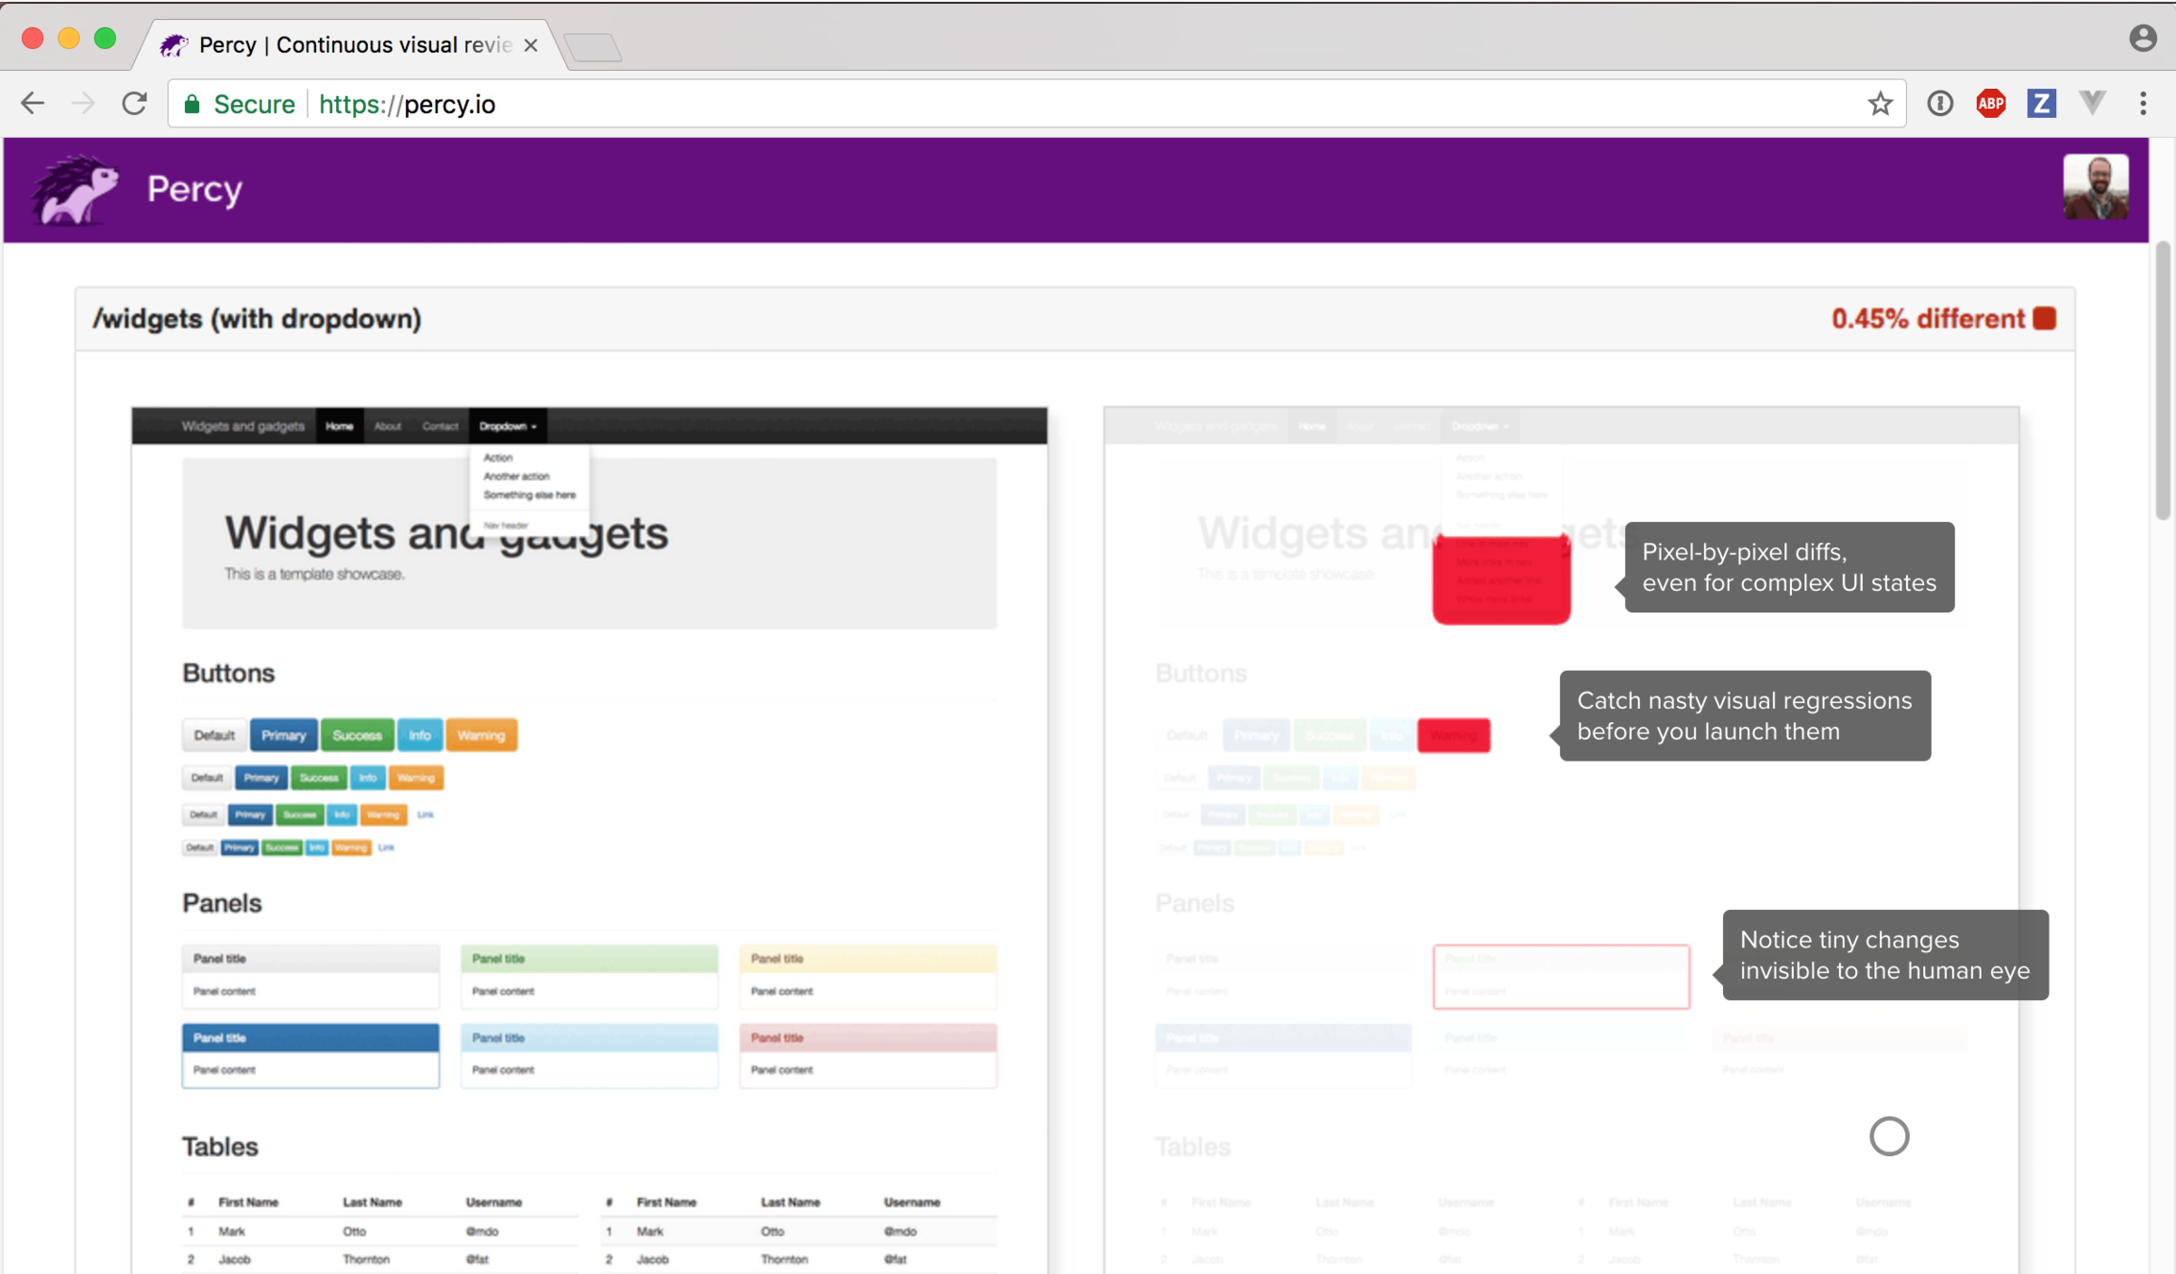Click the Percy hedgehog logo
The height and width of the screenshot is (1274, 2176).
coord(75,190)
